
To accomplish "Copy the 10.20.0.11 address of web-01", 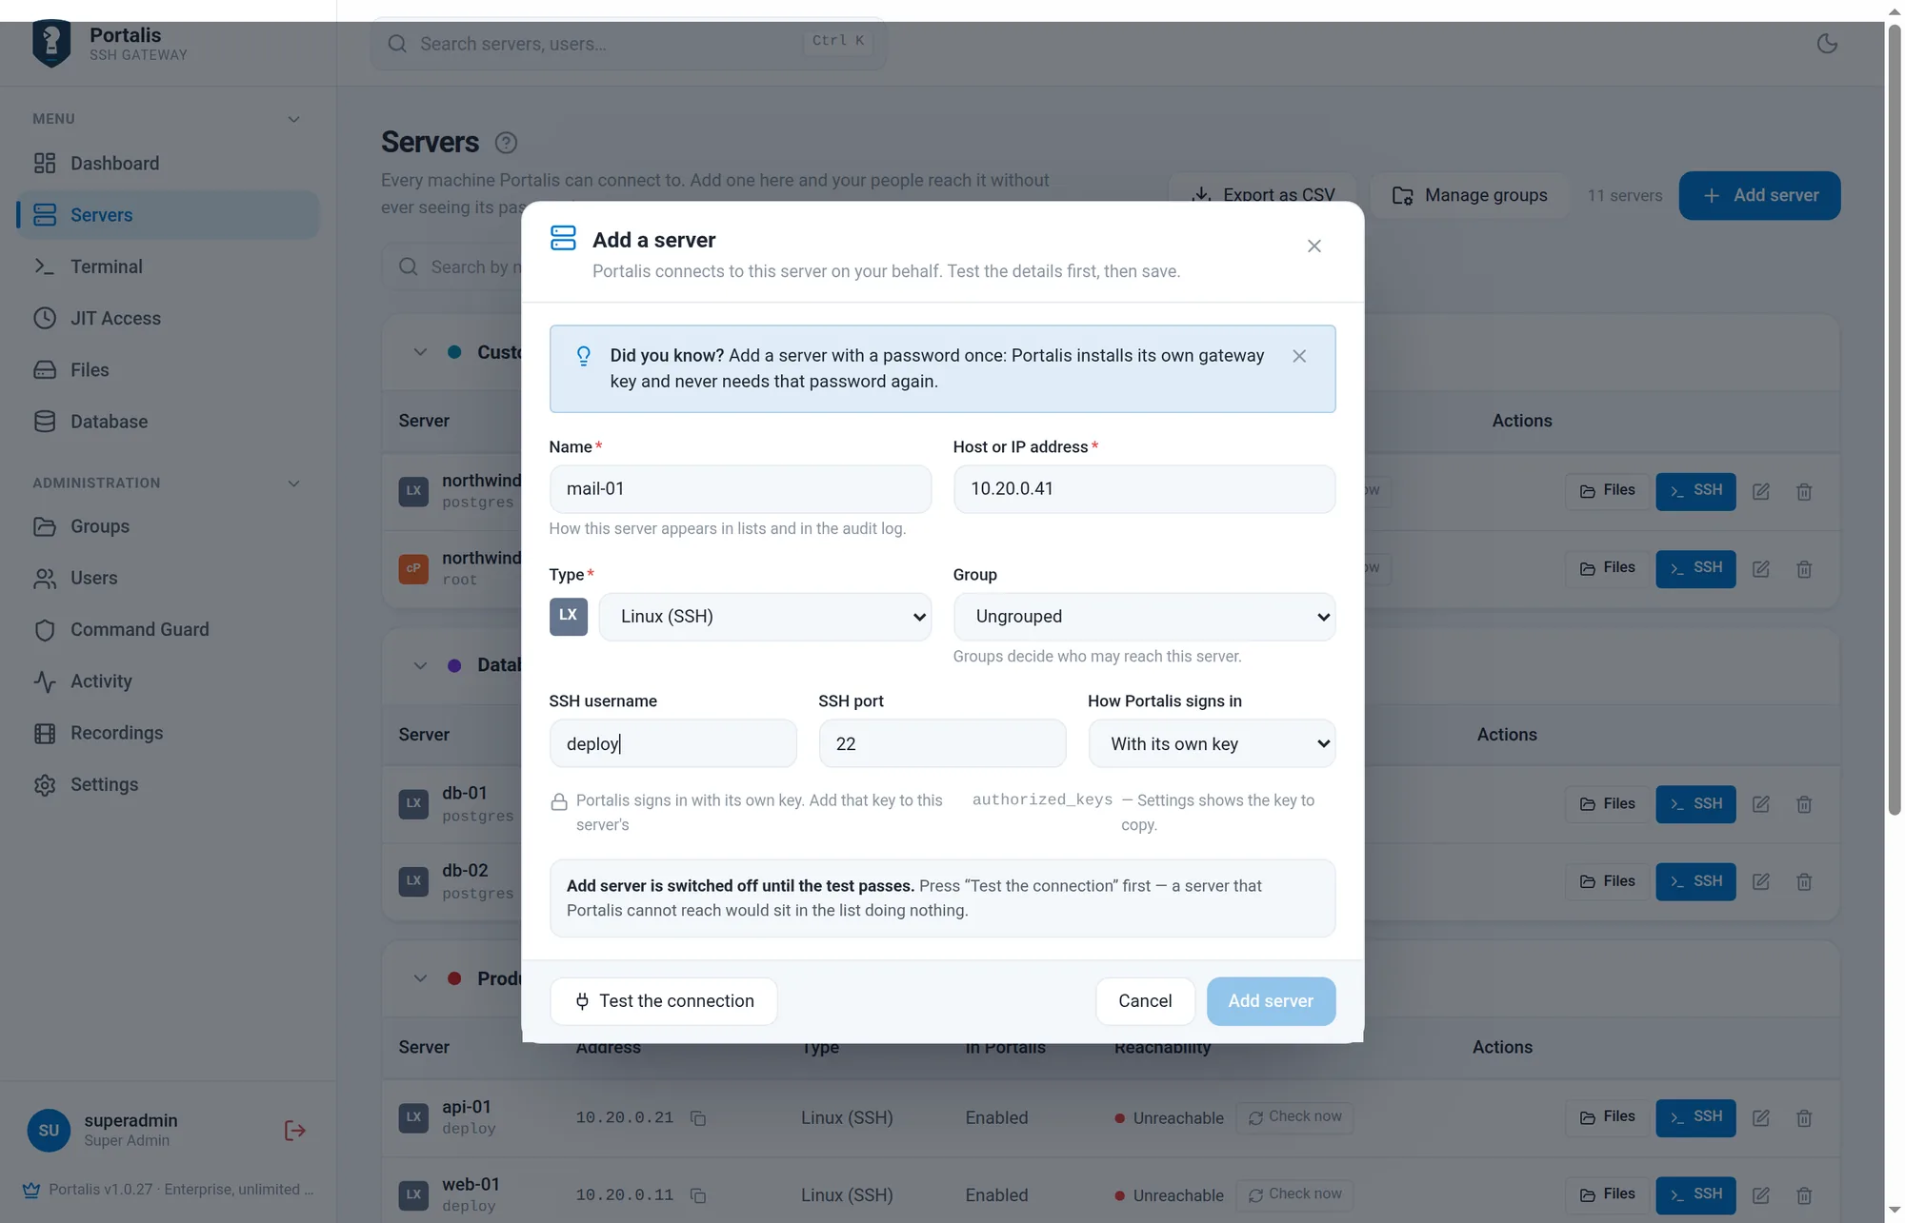I will [698, 1195].
